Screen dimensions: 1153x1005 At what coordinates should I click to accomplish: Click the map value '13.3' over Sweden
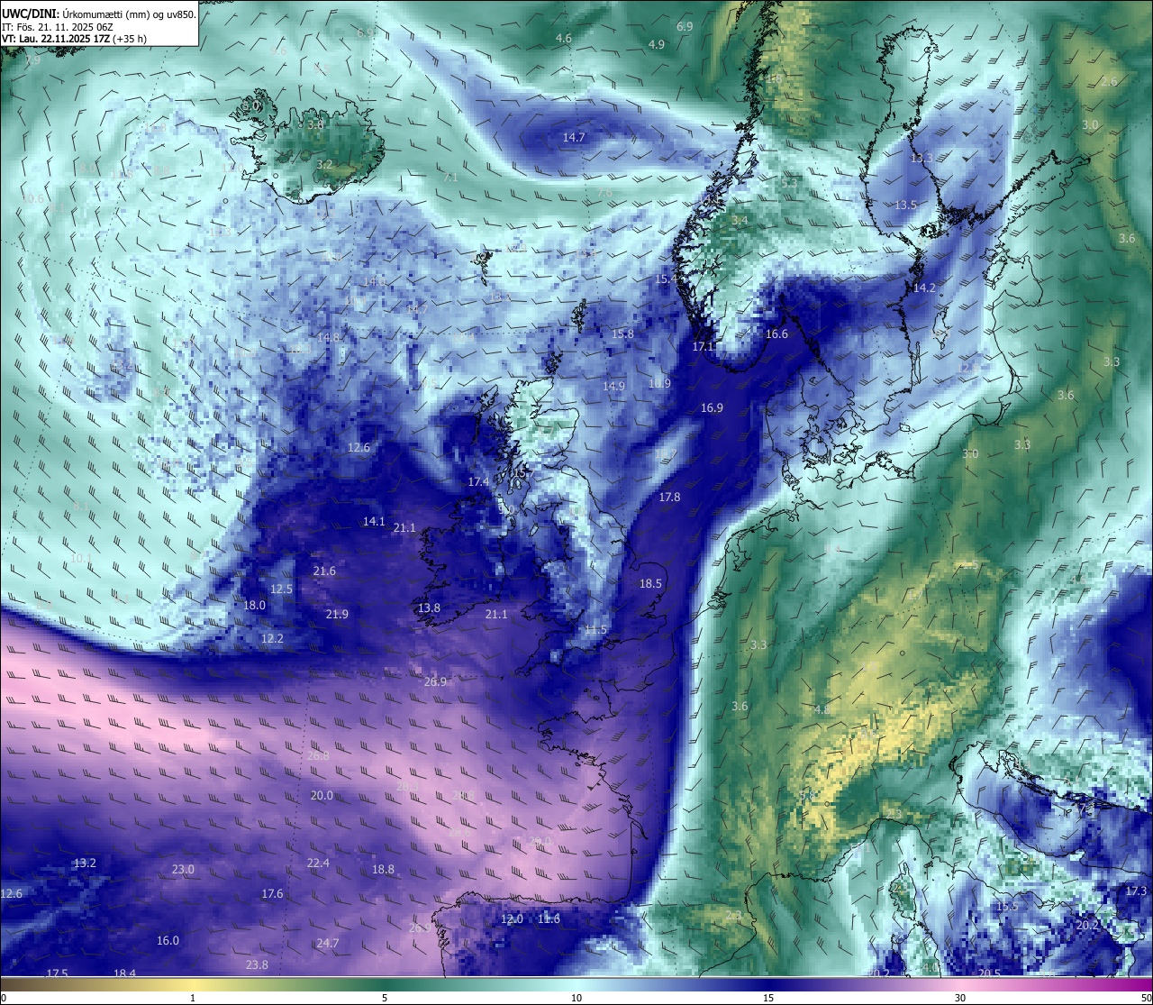[x=921, y=159]
